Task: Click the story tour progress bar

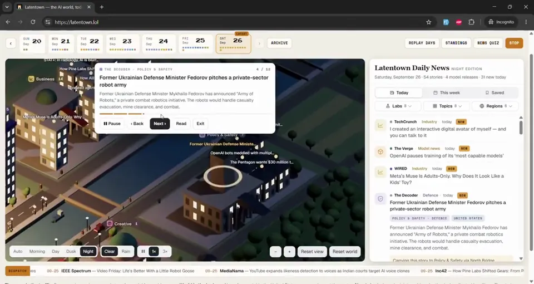Action: (x=185, y=114)
